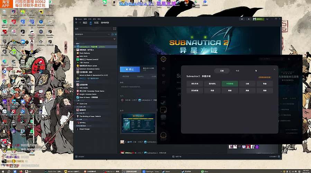Select the 美服 server option
The image size is (311, 173).
[230, 90]
